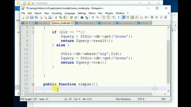The width and height of the screenshot is (191, 107).
Task: Switch to the new 1 tab
Action: pyautogui.click(x=27, y=23)
